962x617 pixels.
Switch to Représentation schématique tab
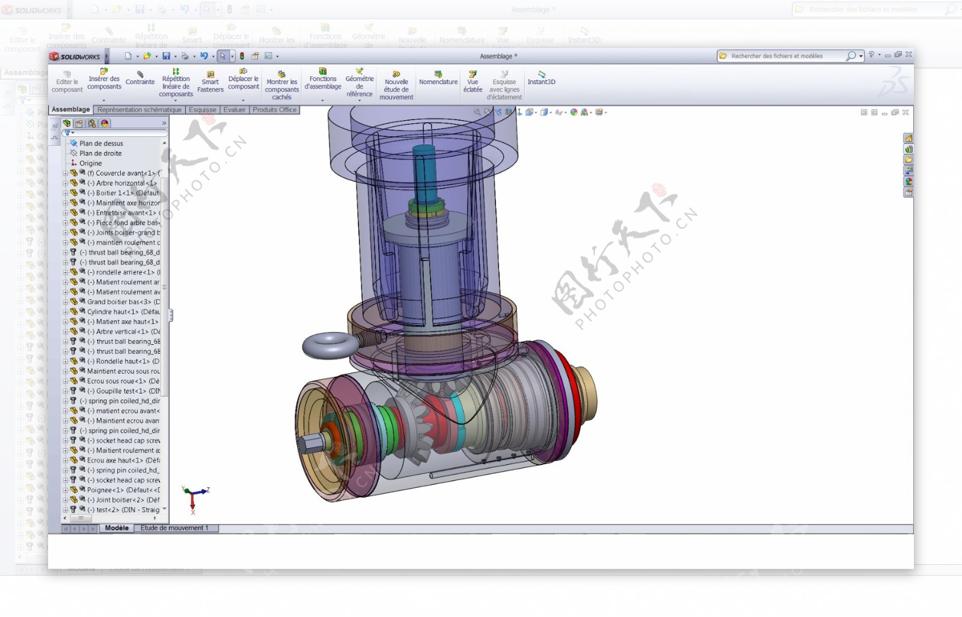[x=139, y=110]
